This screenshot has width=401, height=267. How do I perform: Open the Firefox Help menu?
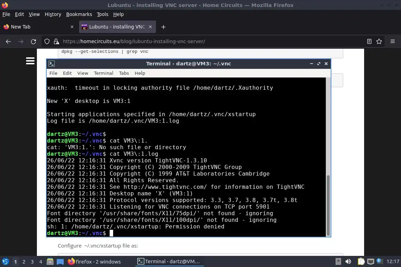pyautogui.click(x=118, y=14)
